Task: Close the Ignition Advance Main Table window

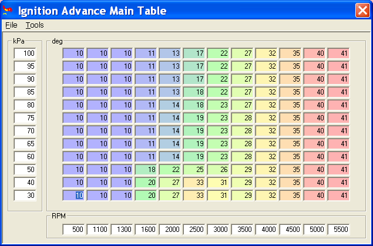Action: [x=362, y=11]
